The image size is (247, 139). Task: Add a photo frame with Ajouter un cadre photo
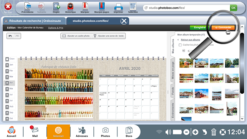76,36
